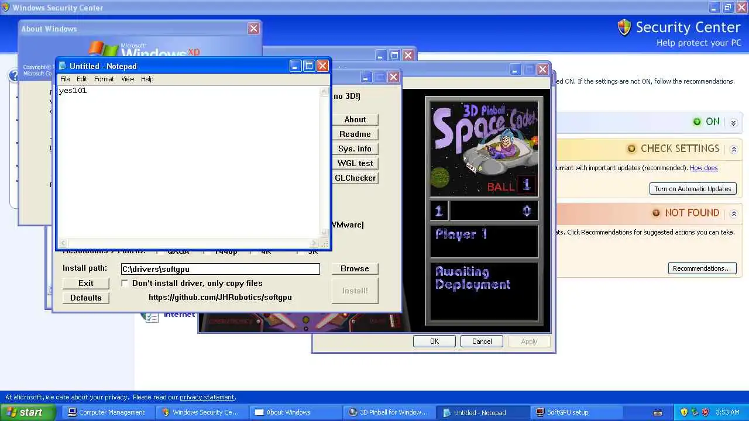Launch GLChecker from SoftGPU setup
Screen dimensions: 749x421
click(x=355, y=178)
